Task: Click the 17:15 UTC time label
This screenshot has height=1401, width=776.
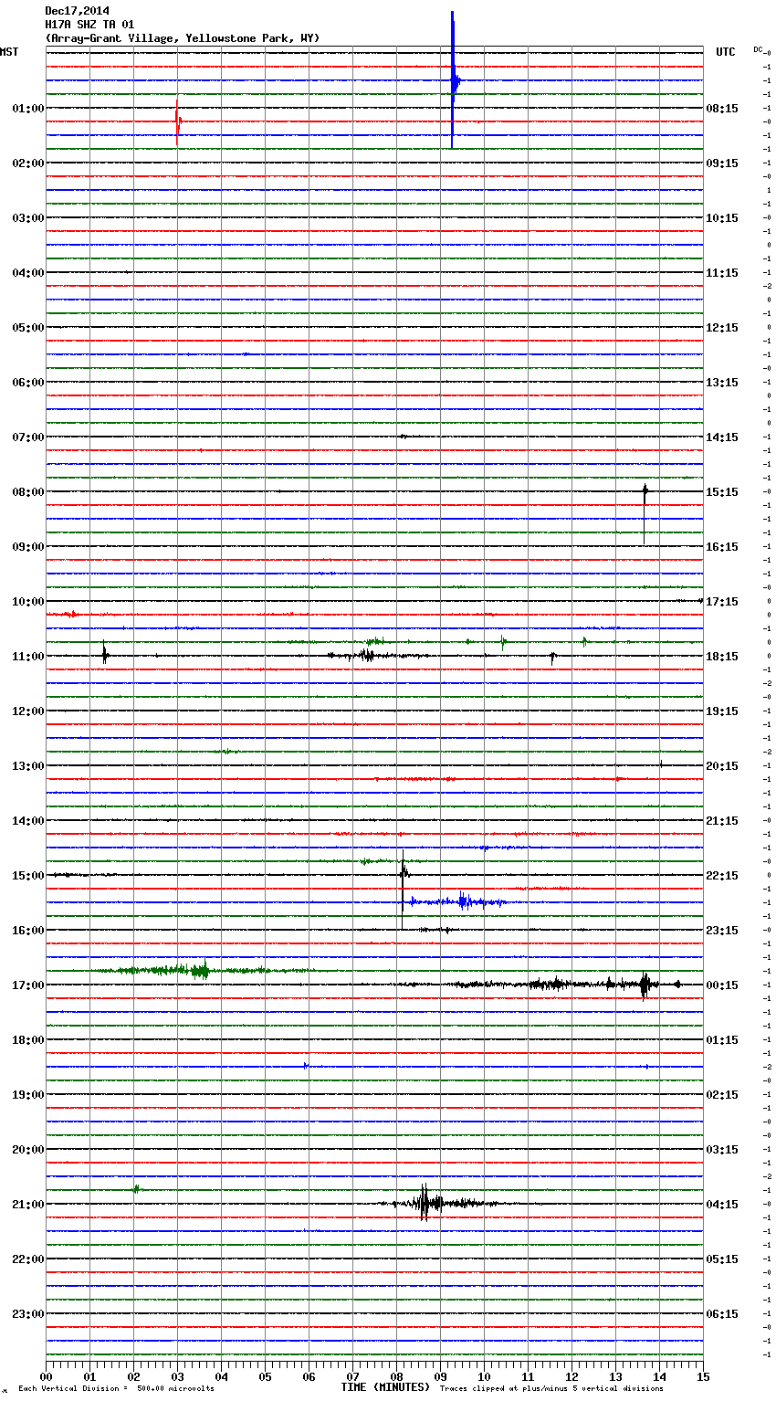Action: 722,602
